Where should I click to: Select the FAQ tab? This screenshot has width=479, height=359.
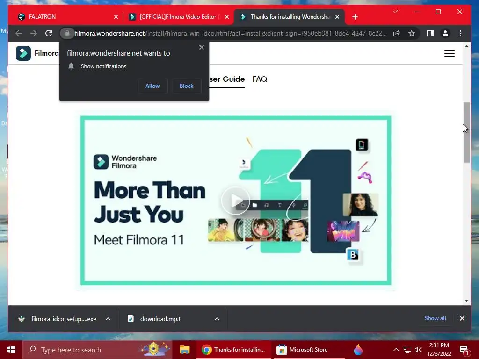click(260, 79)
